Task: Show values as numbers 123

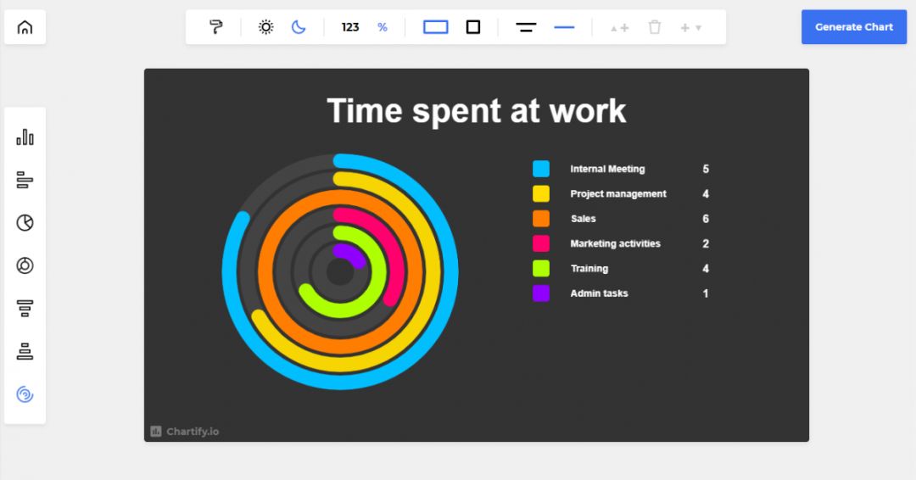Action: point(350,27)
